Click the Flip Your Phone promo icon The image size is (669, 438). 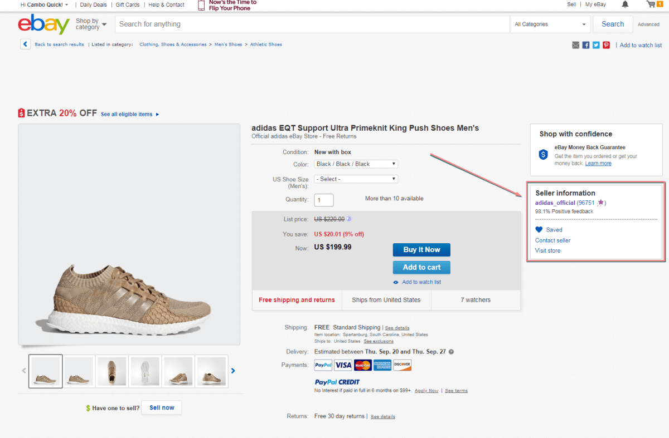tap(201, 6)
